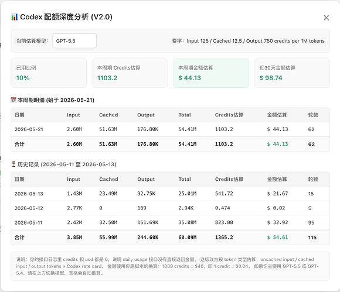Viewport: 340px width, 292px height.
Task: Click the current cycle 合计 green $ 44.13
Action: (277, 144)
